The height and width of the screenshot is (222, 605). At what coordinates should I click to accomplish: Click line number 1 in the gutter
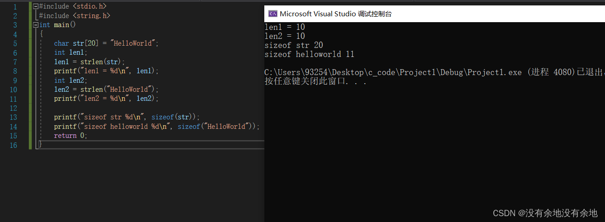pos(15,7)
